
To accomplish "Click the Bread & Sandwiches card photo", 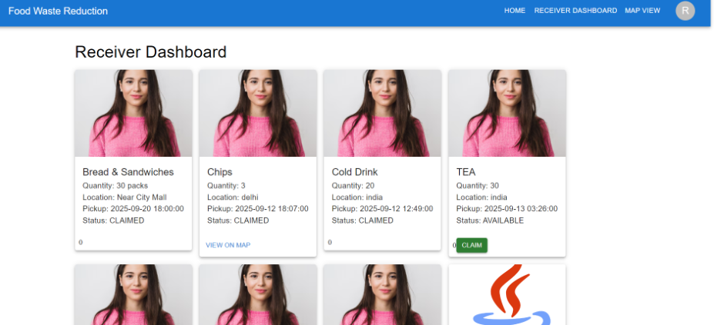I will click(133, 114).
